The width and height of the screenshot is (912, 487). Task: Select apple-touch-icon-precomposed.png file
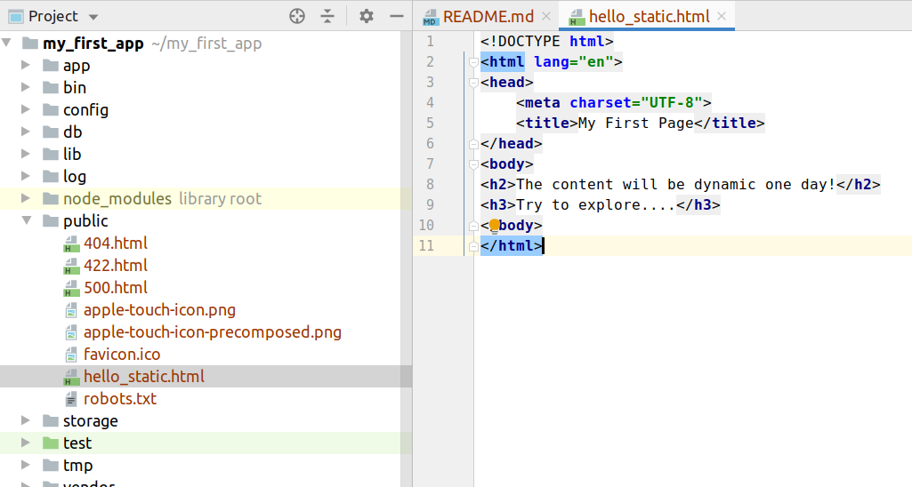(x=213, y=331)
